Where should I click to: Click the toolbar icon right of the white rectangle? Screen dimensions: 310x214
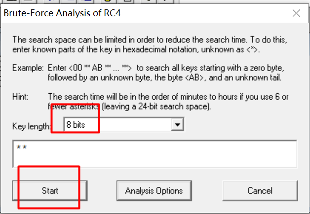[x=149, y=1]
